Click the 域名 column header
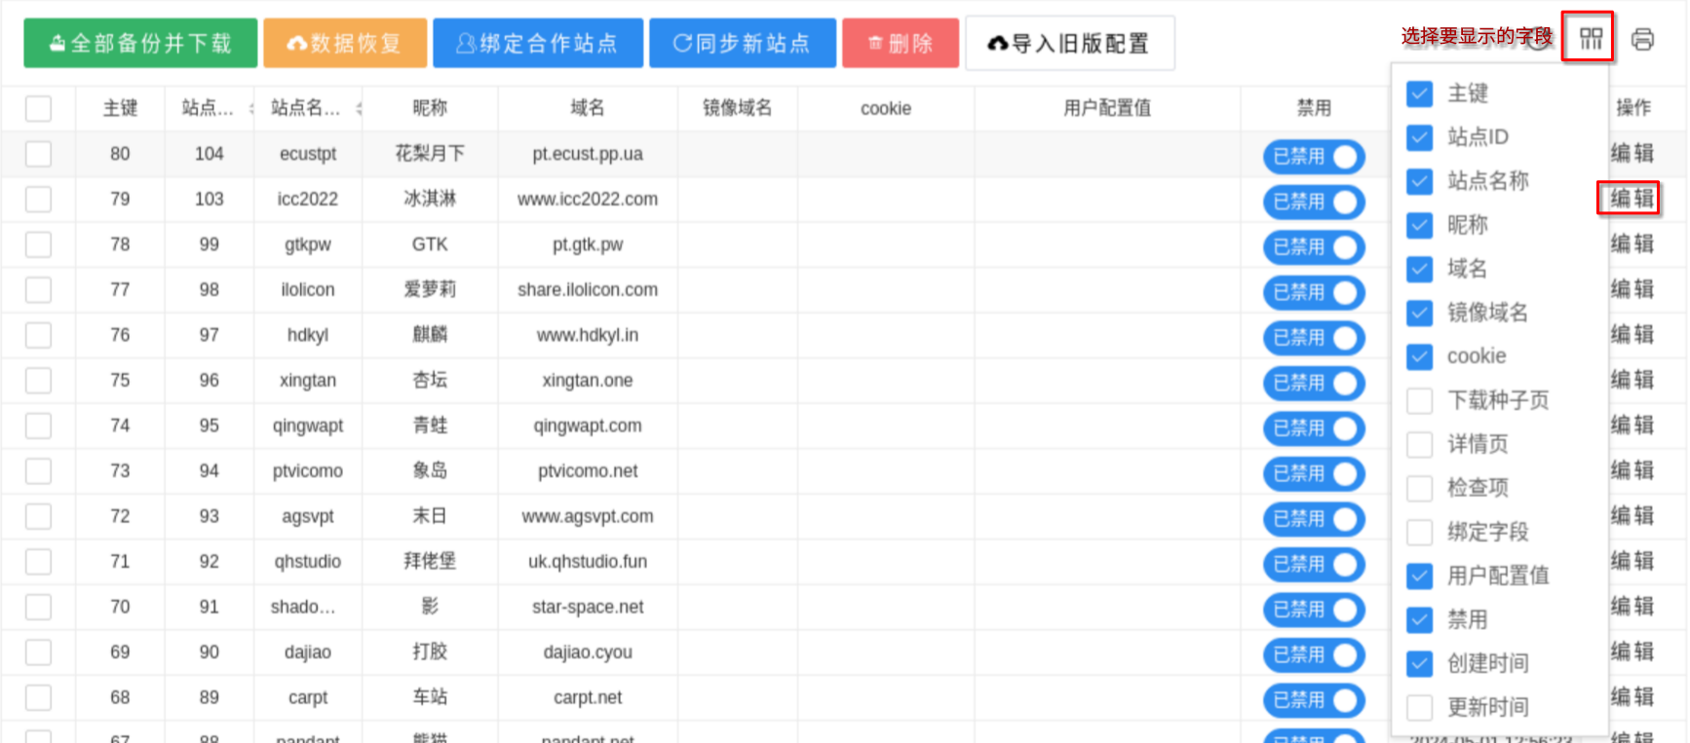The width and height of the screenshot is (1690, 743). [x=587, y=108]
